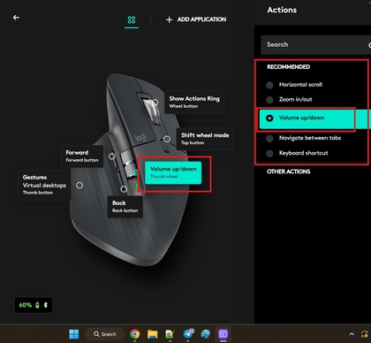Click the RECOMMENDED section header
371x343 pixels.
(x=289, y=67)
